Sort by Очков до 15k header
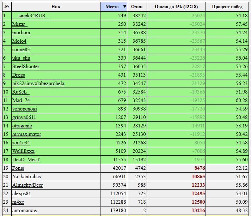Viewport: 251px width, 216px height. [176, 7]
